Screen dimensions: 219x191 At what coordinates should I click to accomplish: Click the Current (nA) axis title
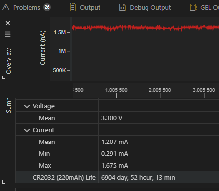(x=43, y=48)
